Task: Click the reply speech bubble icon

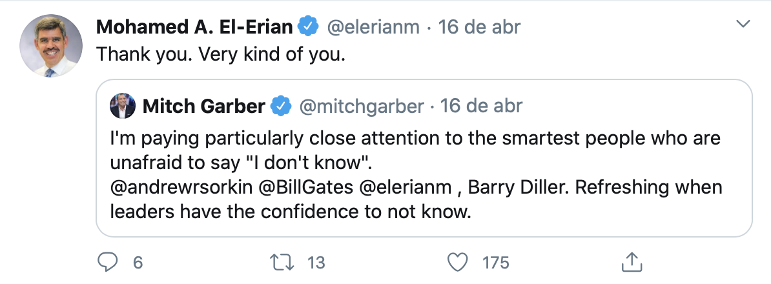Action: [x=107, y=262]
